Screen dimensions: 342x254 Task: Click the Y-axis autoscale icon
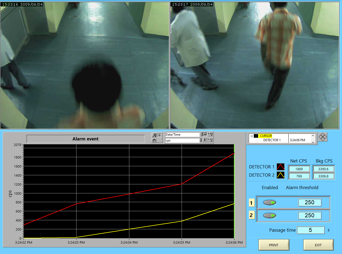tap(205, 140)
